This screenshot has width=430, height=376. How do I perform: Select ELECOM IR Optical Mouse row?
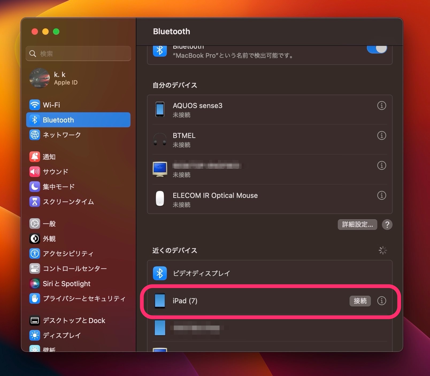(270, 199)
